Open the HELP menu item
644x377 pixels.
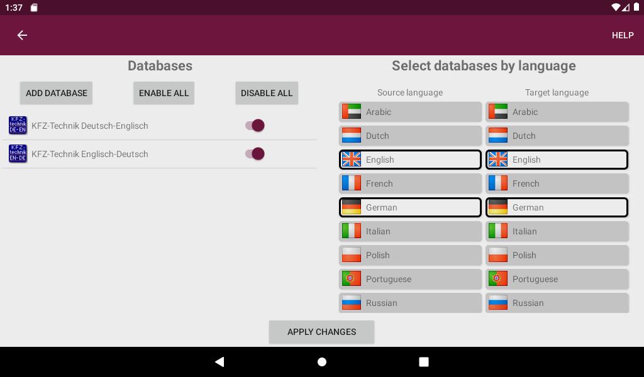point(622,35)
